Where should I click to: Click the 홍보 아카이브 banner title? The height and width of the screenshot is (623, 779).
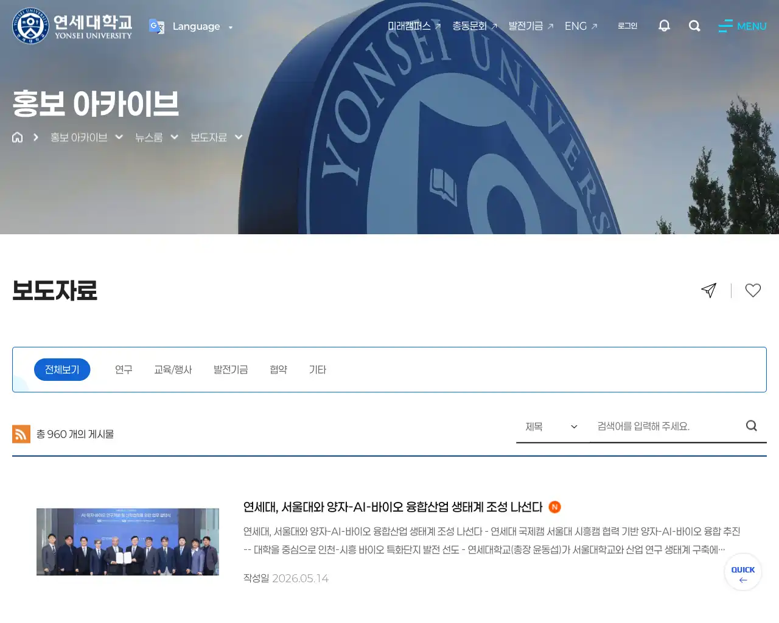96,103
